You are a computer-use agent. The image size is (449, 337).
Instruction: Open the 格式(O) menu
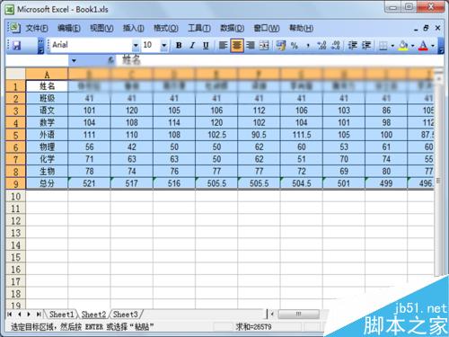(x=166, y=28)
